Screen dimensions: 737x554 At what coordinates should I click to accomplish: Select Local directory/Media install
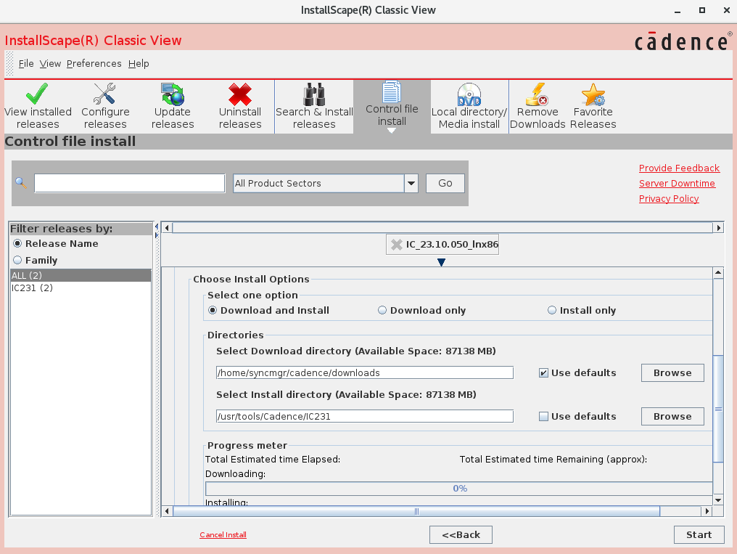pos(468,105)
